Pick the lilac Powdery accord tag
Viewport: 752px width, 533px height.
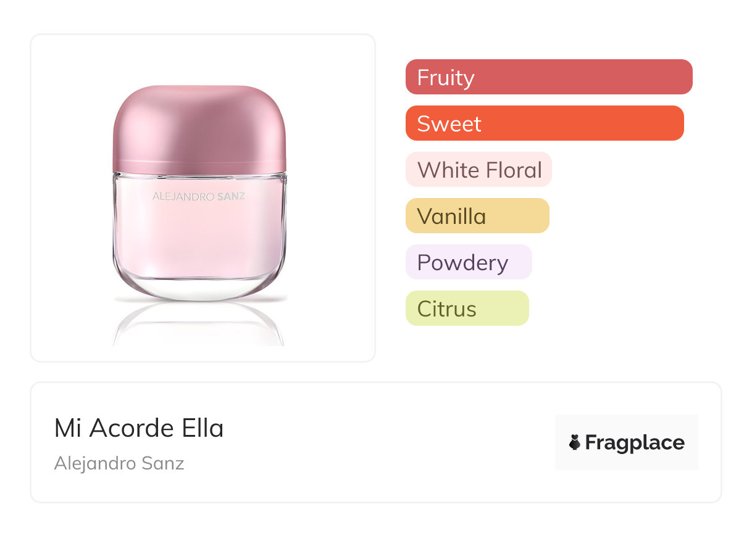coord(469,262)
